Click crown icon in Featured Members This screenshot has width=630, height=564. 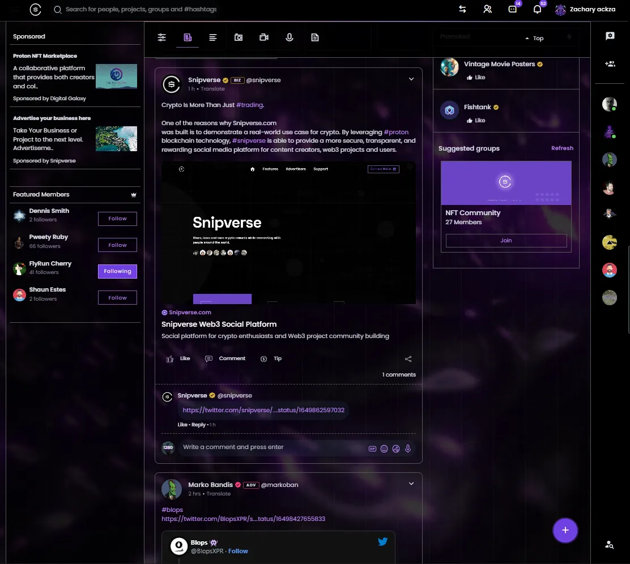coord(134,195)
